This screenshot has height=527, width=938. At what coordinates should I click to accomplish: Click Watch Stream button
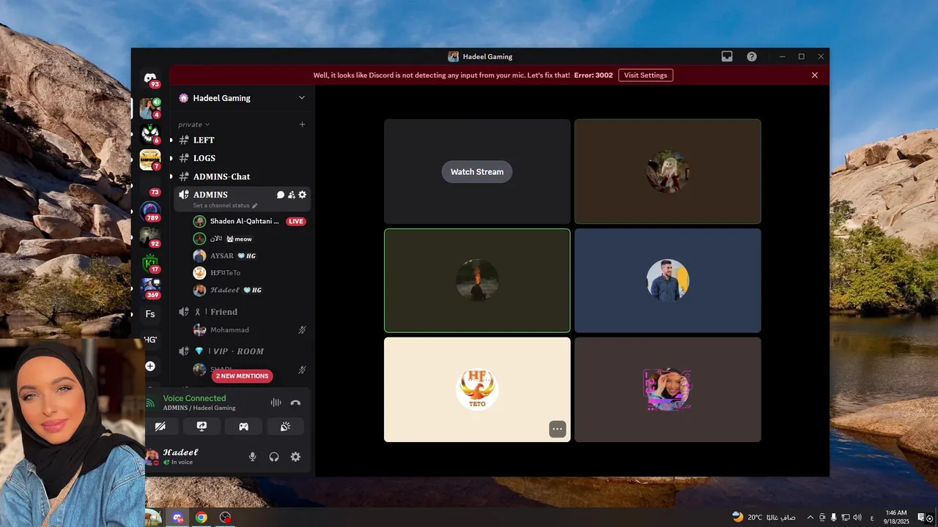pos(477,172)
